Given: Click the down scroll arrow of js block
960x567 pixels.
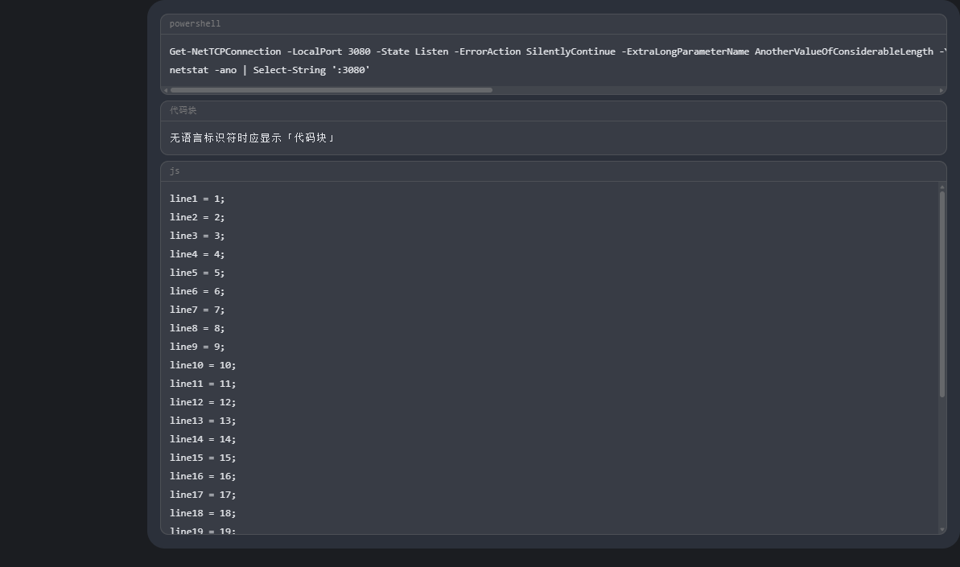Looking at the screenshot, I should click(x=942, y=530).
